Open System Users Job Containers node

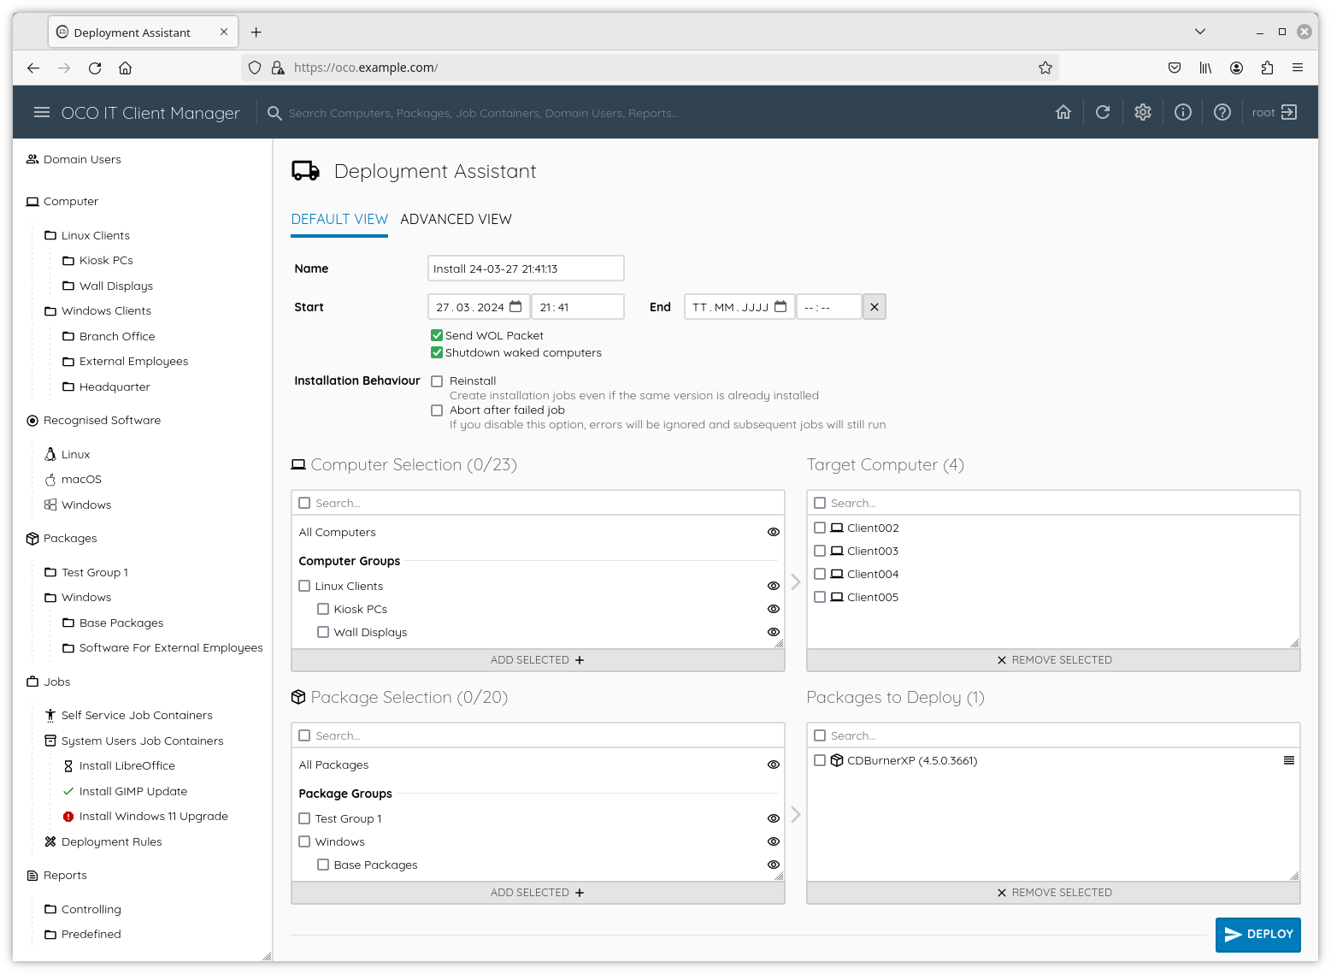click(x=133, y=741)
